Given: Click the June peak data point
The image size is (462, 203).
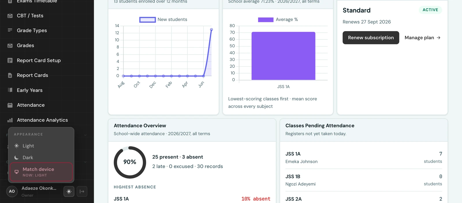Looking at the screenshot, I should click(211, 30).
